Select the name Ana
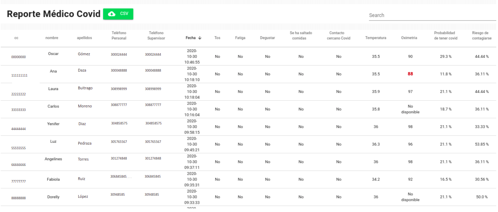Viewport: 498px width, 212px height. [53, 71]
